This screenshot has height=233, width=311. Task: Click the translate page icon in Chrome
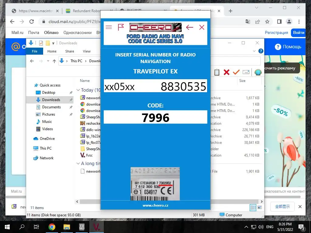click(x=248, y=22)
